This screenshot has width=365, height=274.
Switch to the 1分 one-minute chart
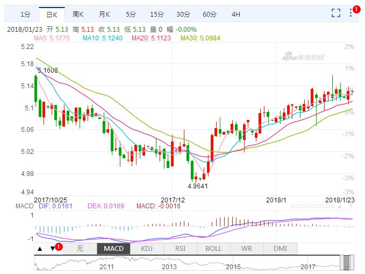[25, 14]
